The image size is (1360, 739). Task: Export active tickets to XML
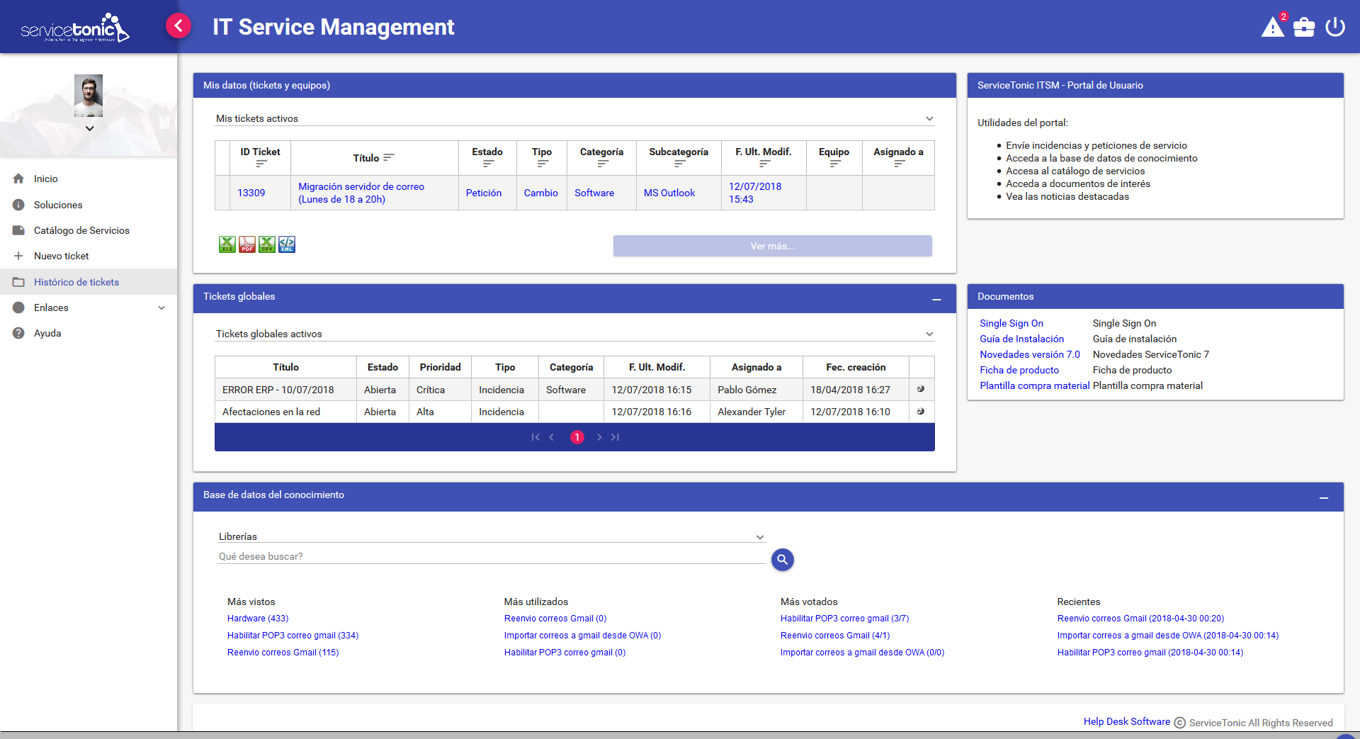pos(286,245)
